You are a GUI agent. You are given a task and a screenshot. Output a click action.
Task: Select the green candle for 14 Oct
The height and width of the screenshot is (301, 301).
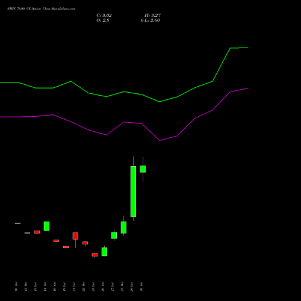tap(46, 226)
